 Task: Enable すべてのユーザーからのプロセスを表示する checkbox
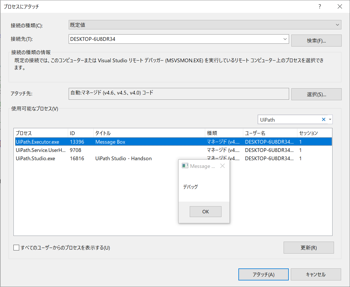tap(16, 248)
